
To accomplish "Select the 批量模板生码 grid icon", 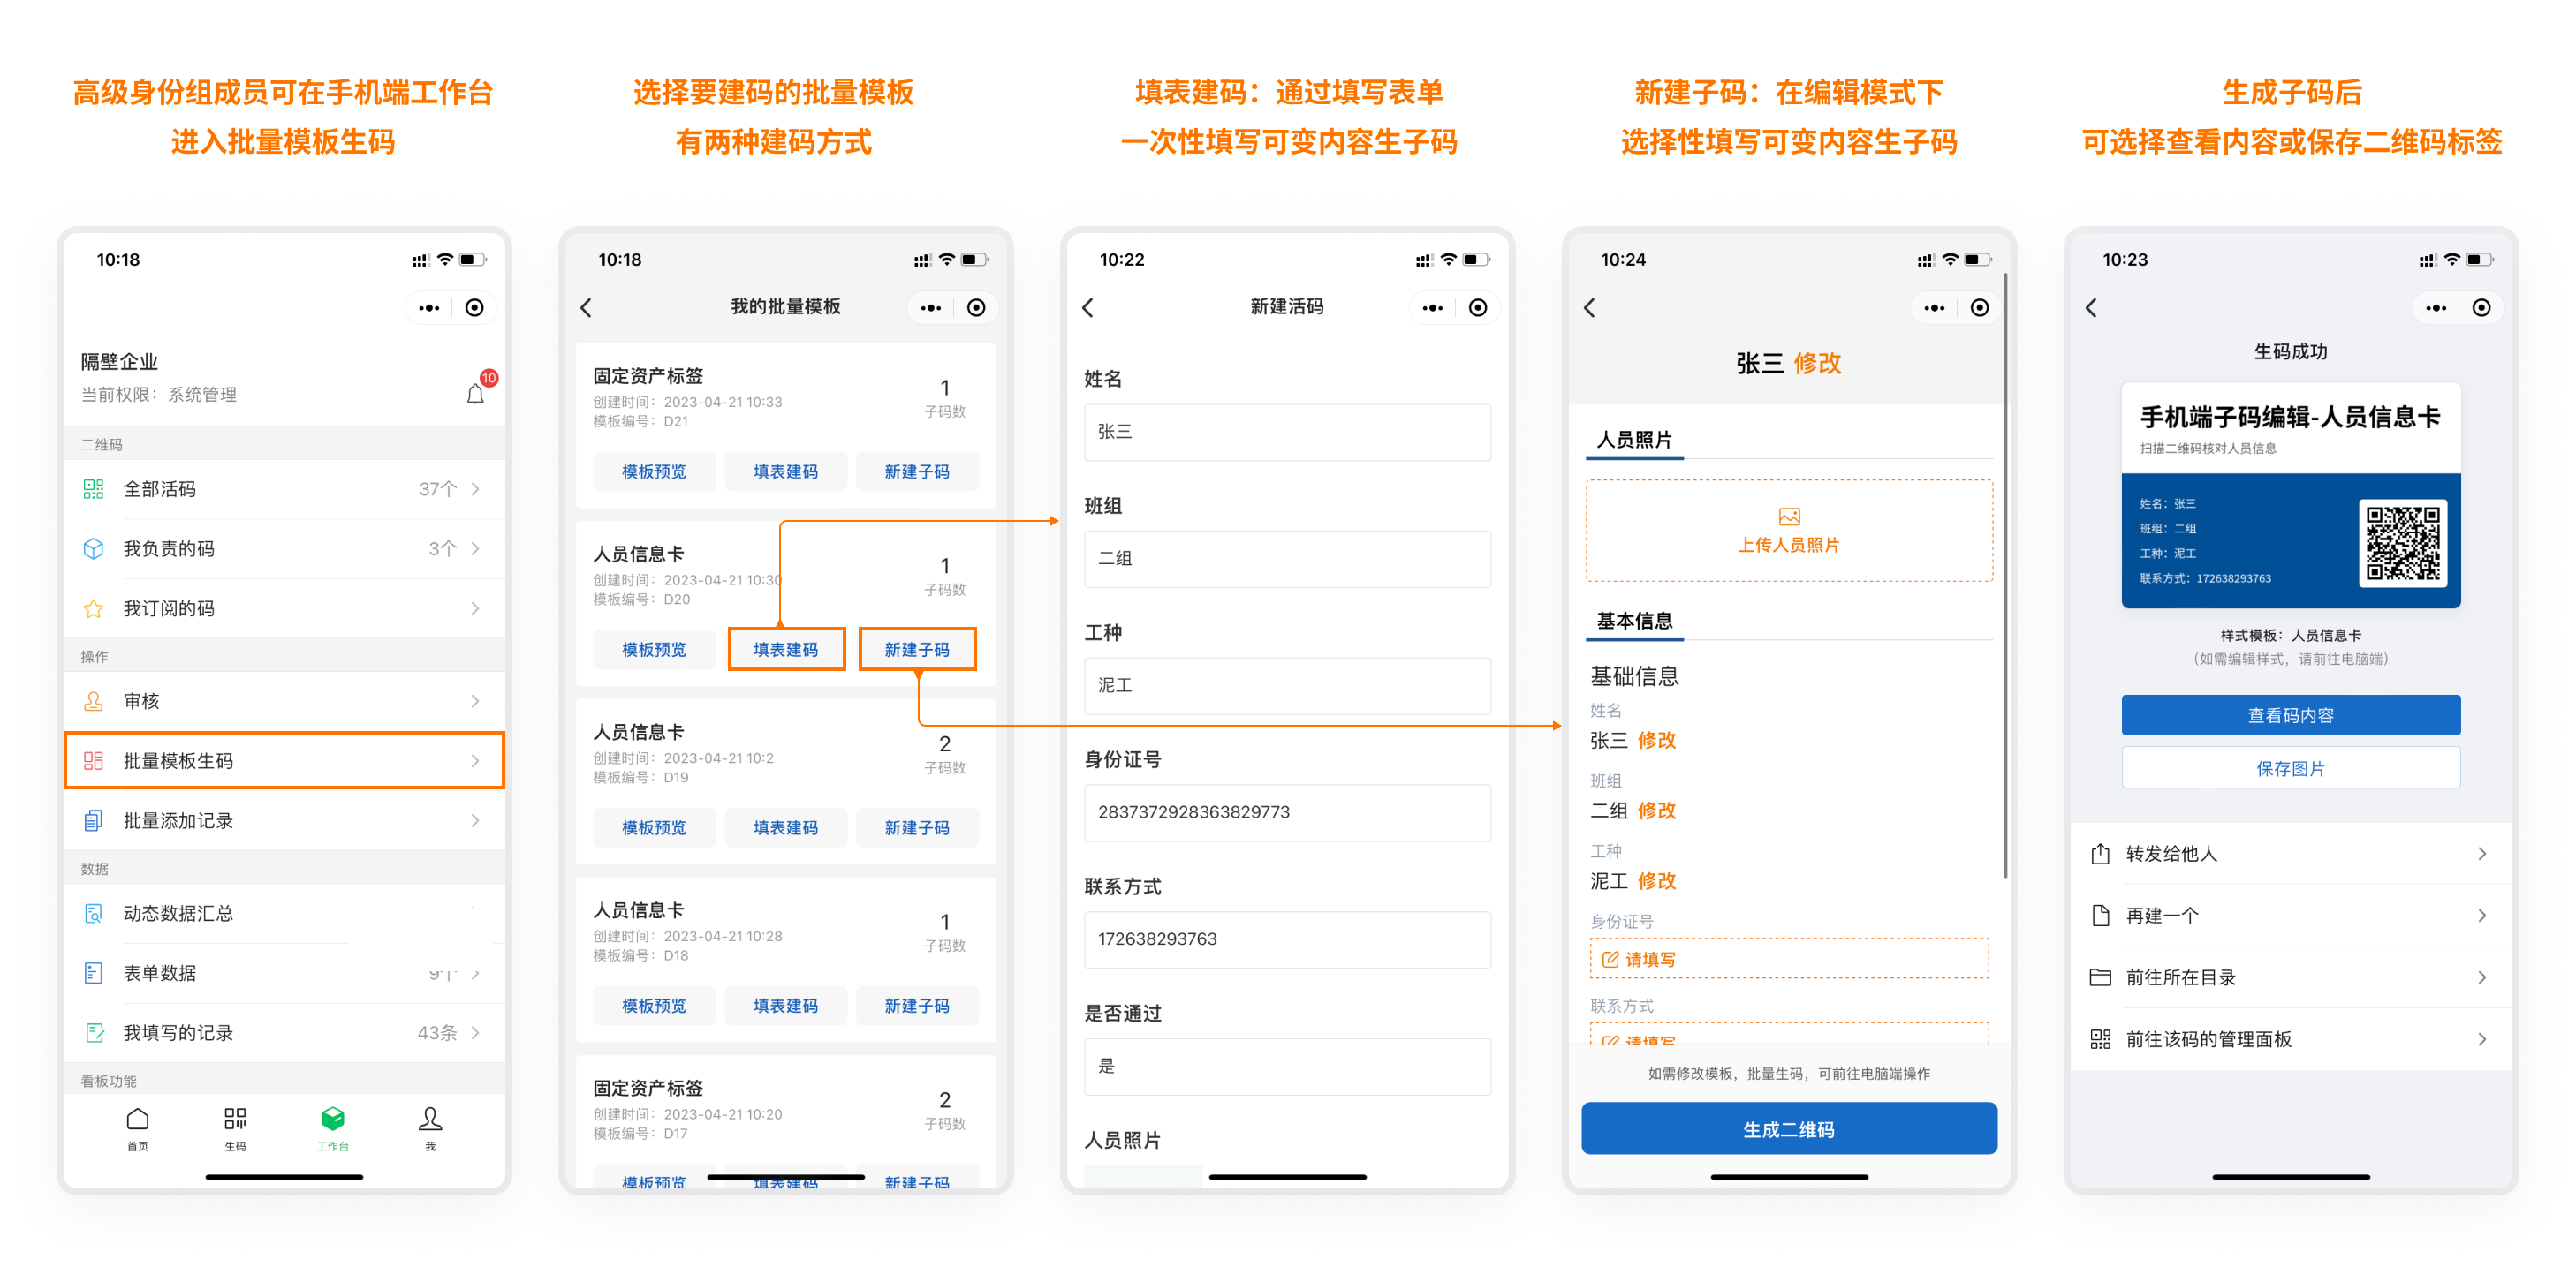I will point(93,761).
